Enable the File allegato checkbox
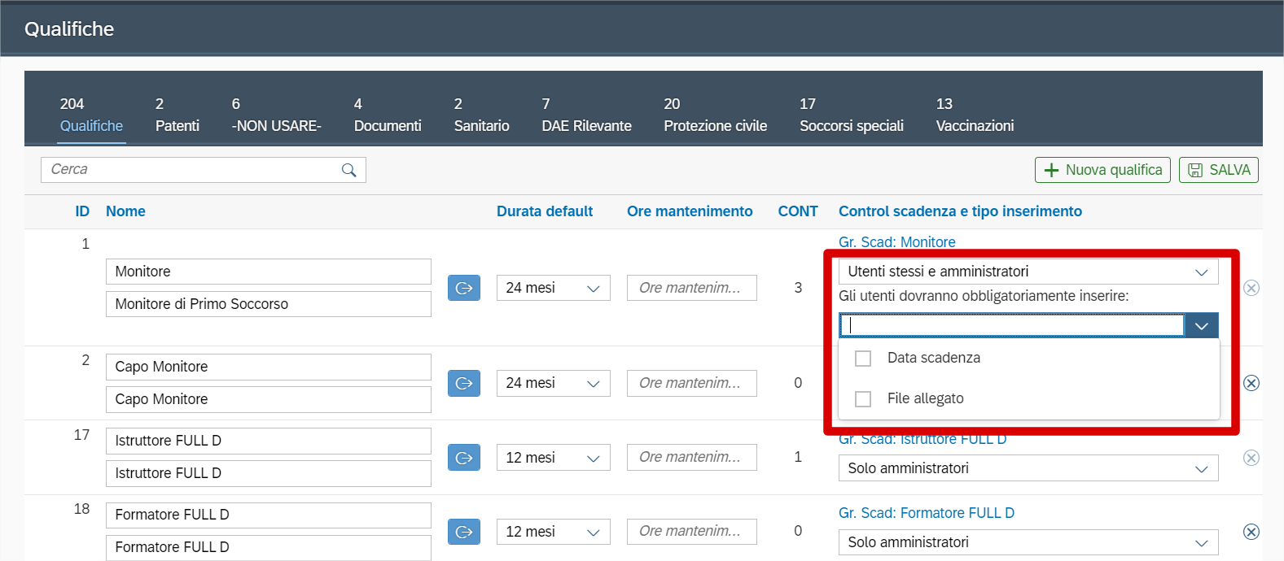The width and height of the screenshot is (1284, 561). point(863,399)
